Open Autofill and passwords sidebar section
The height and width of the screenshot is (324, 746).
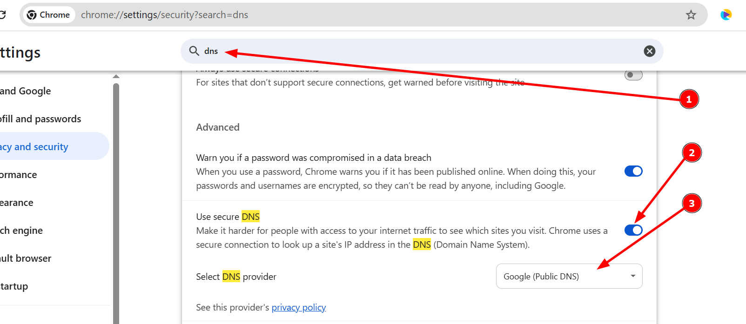pyautogui.click(x=40, y=119)
